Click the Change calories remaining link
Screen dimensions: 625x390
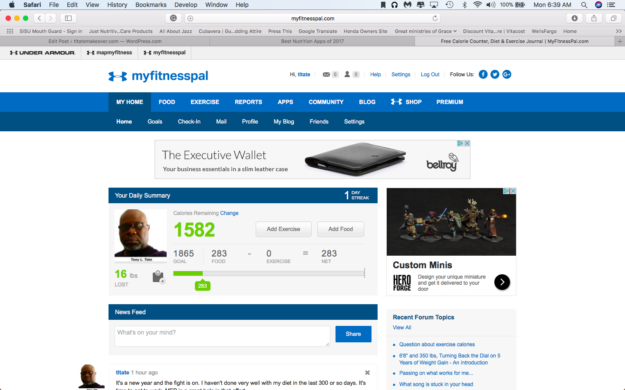coord(229,213)
